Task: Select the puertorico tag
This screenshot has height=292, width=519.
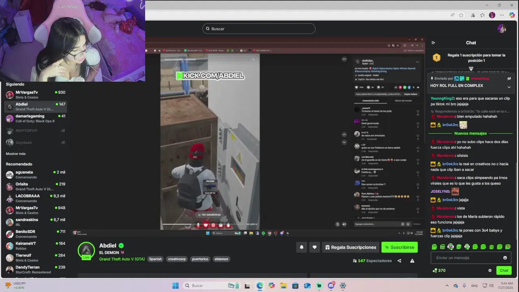Action: 200,259
